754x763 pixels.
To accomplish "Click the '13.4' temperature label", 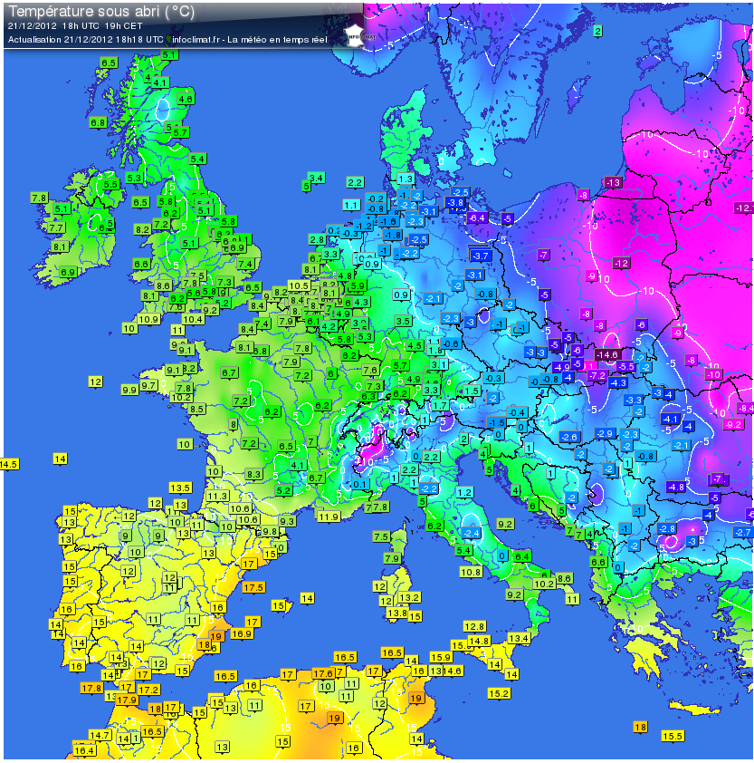I will 519,638.
